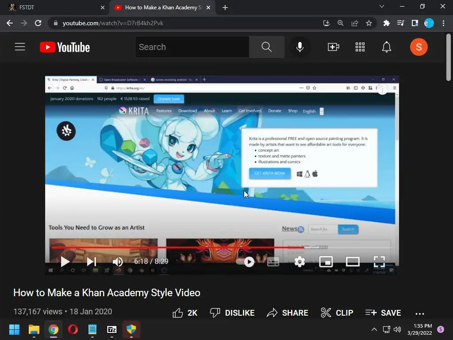This screenshot has height=340, width=453.
Task: Open File Explorer from the taskbar
Action: pyautogui.click(x=34, y=329)
